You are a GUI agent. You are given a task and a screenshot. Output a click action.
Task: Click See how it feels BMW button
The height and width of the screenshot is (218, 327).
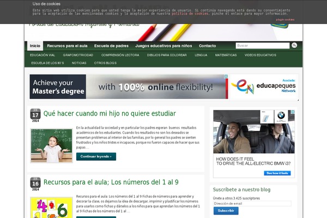(x=277, y=173)
